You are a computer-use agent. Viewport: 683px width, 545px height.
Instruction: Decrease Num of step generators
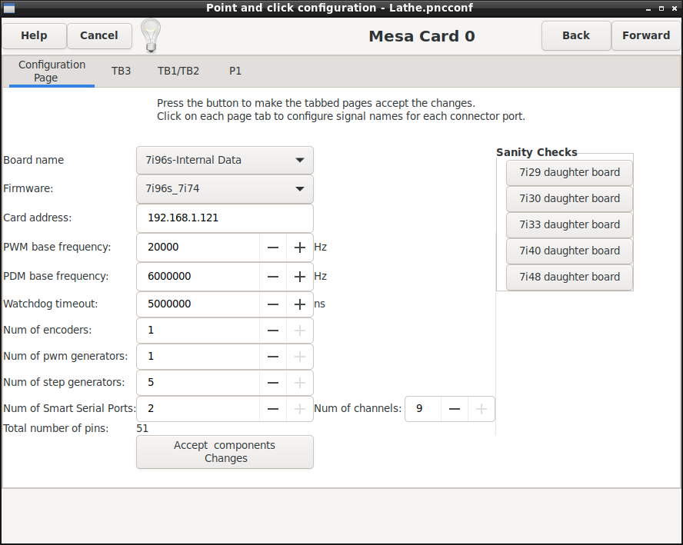pos(273,383)
